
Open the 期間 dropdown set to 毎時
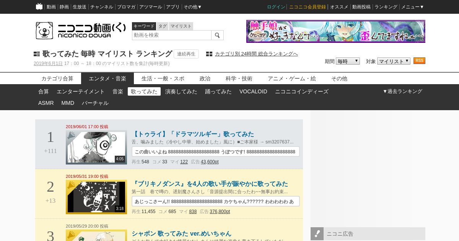[x=348, y=61]
